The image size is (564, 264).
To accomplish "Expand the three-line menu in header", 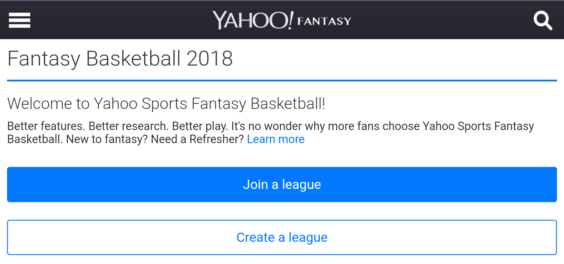I will point(19,20).
